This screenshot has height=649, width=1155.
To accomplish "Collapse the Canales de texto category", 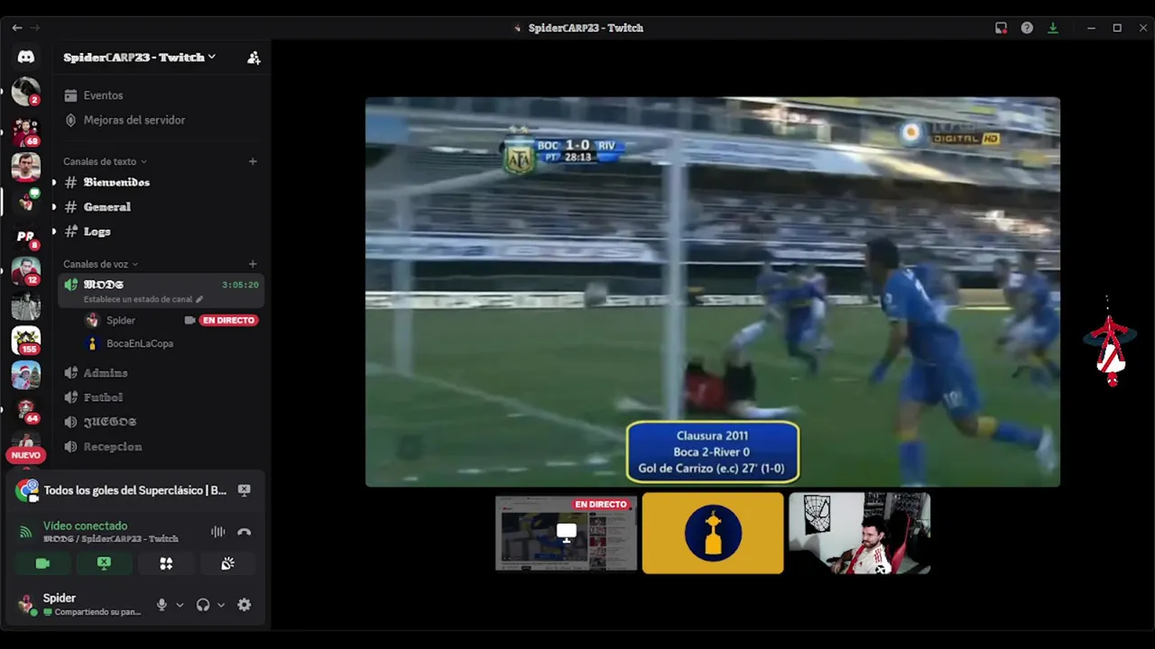I will pyautogui.click(x=105, y=161).
